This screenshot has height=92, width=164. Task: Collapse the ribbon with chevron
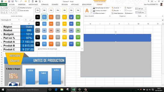click(x=162, y=16)
